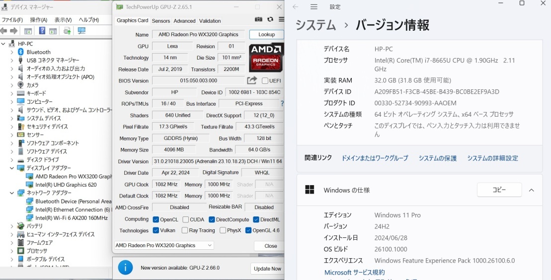Select Intel(R) UHD Graphics 620 device

click(66, 185)
